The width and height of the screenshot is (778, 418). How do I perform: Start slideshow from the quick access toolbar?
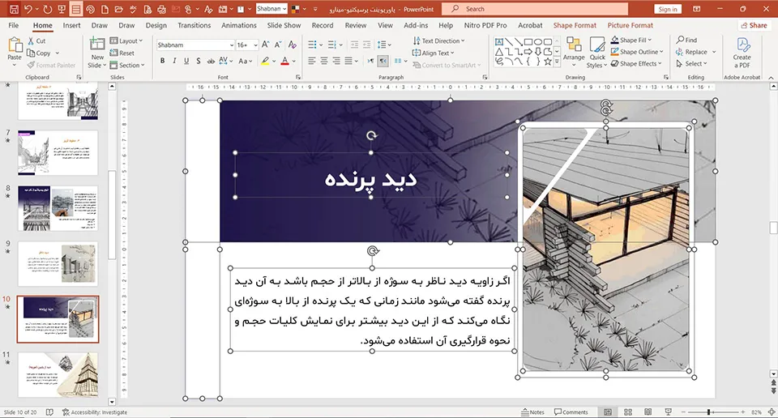click(x=62, y=9)
